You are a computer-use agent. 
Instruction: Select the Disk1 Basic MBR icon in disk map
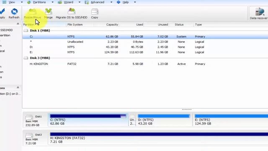(29, 117)
